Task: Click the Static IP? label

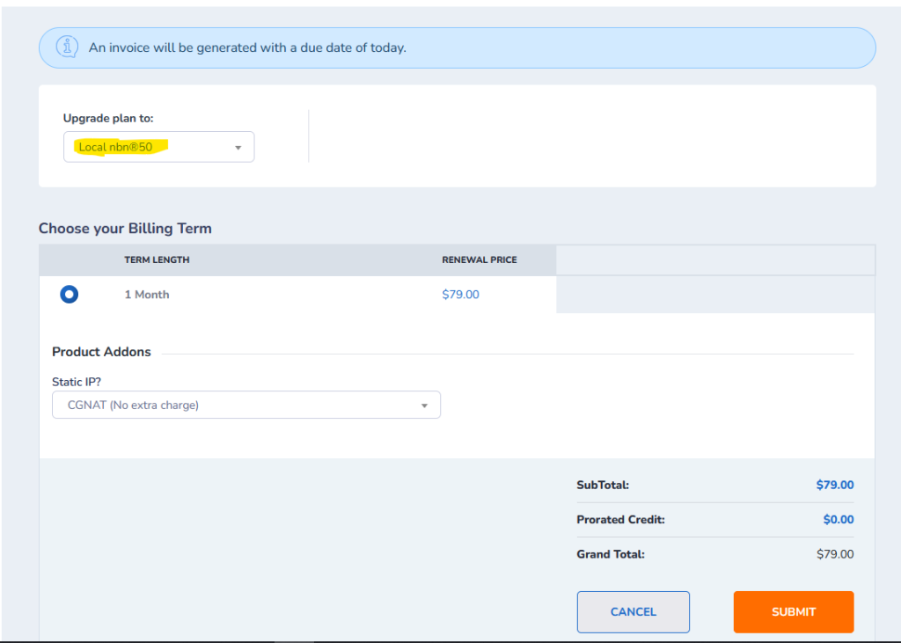Action: pyautogui.click(x=77, y=382)
